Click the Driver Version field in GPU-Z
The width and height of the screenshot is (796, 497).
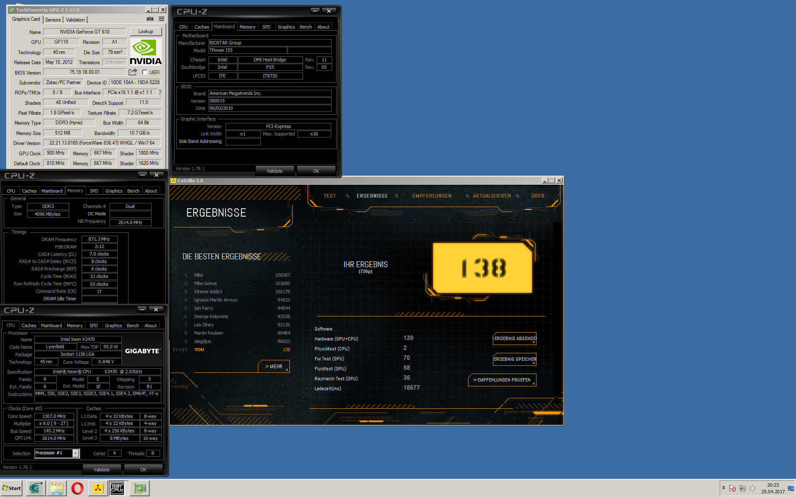(102, 143)
